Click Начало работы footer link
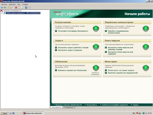 pyautogui.click(x=92, y=105)
